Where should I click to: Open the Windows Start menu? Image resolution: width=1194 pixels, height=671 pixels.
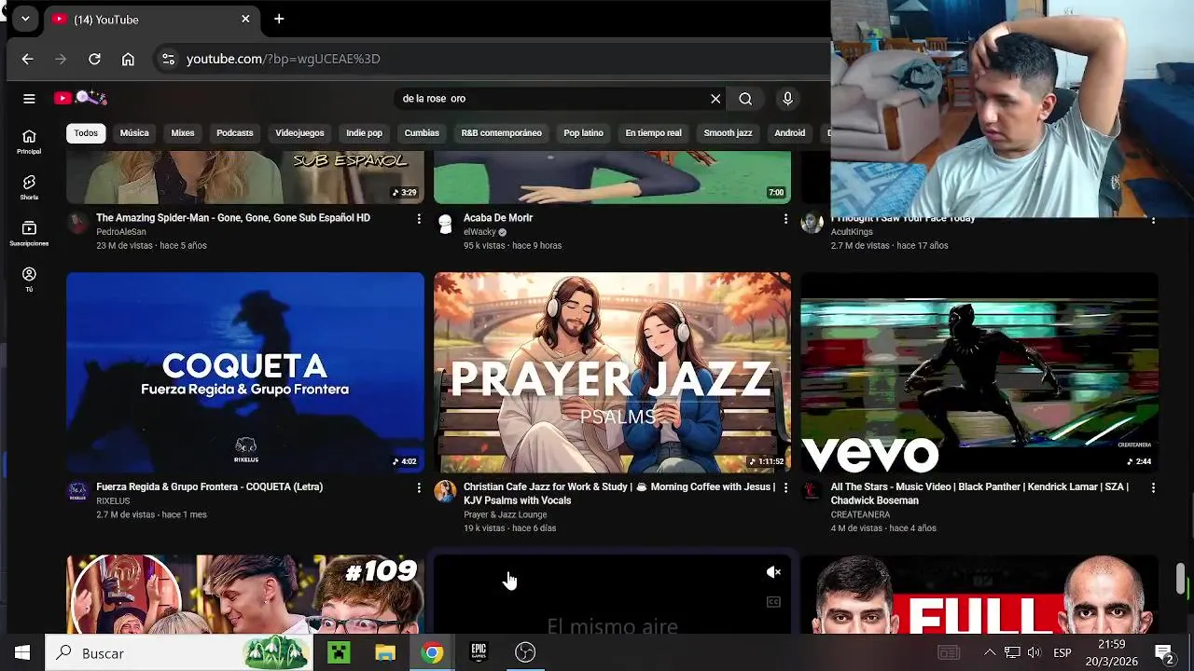point(22,652)
